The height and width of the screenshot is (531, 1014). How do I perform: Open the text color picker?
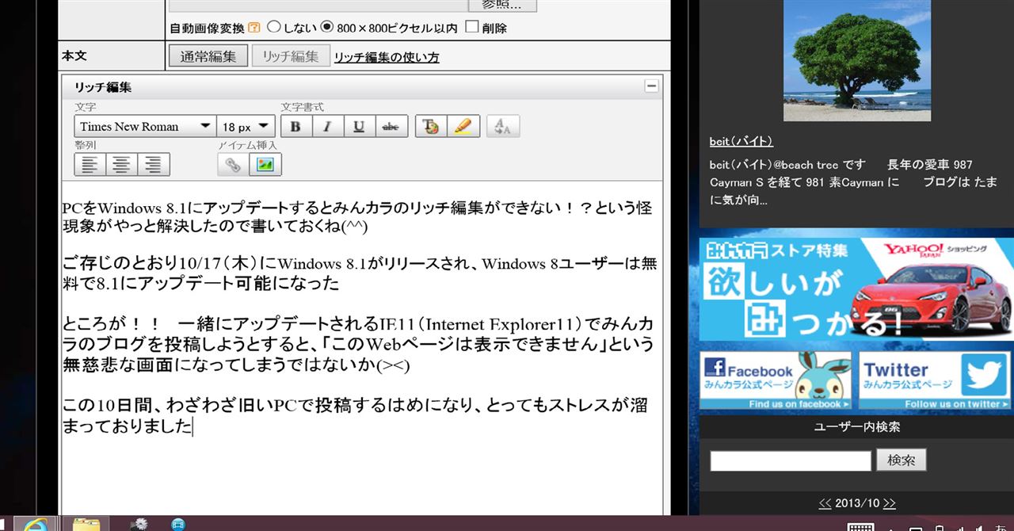click(431, 126)
